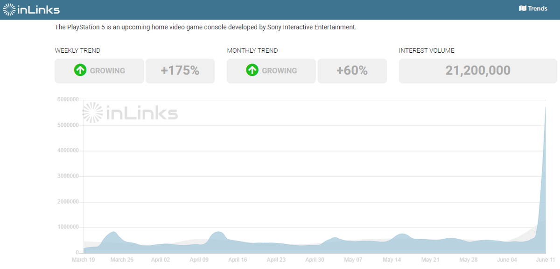
Task: Click the WEEKLY TREND heading
Action: tap(77, 51)
